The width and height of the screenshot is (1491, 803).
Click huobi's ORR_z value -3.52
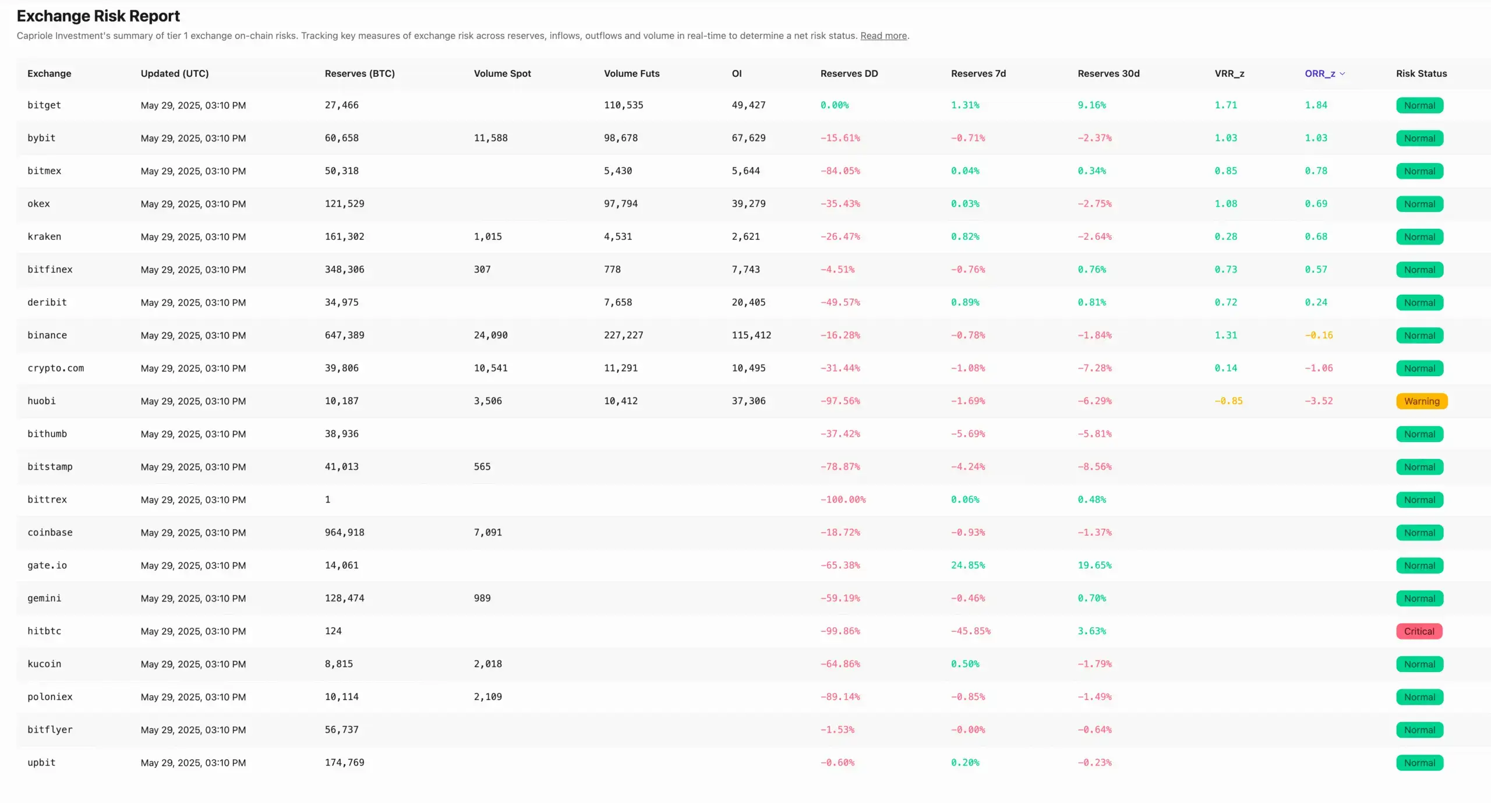[1317, 401]
